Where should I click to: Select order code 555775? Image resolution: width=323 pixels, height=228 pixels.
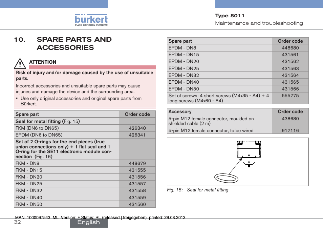(x=290, y=96)
